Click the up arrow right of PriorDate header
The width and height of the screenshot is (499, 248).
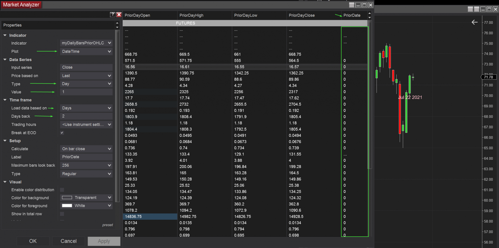pos(370,13)
